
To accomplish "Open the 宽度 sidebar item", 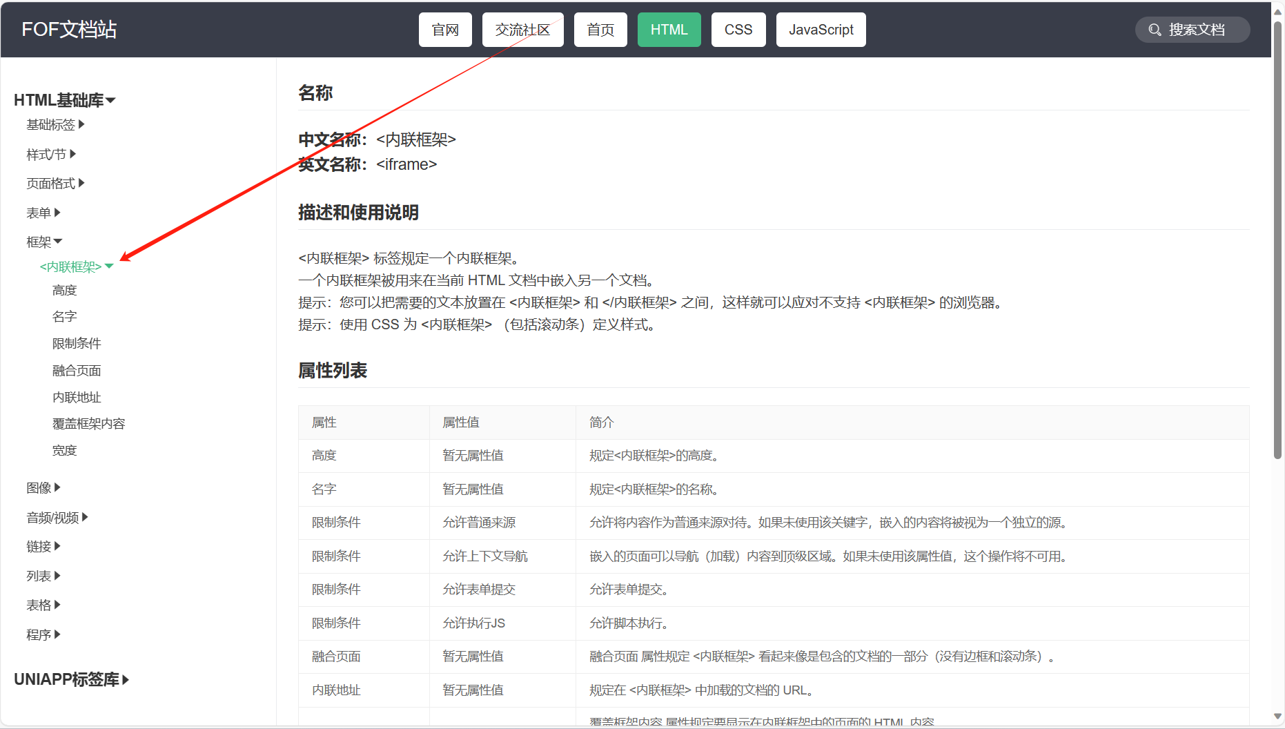I will click(65, 450).
